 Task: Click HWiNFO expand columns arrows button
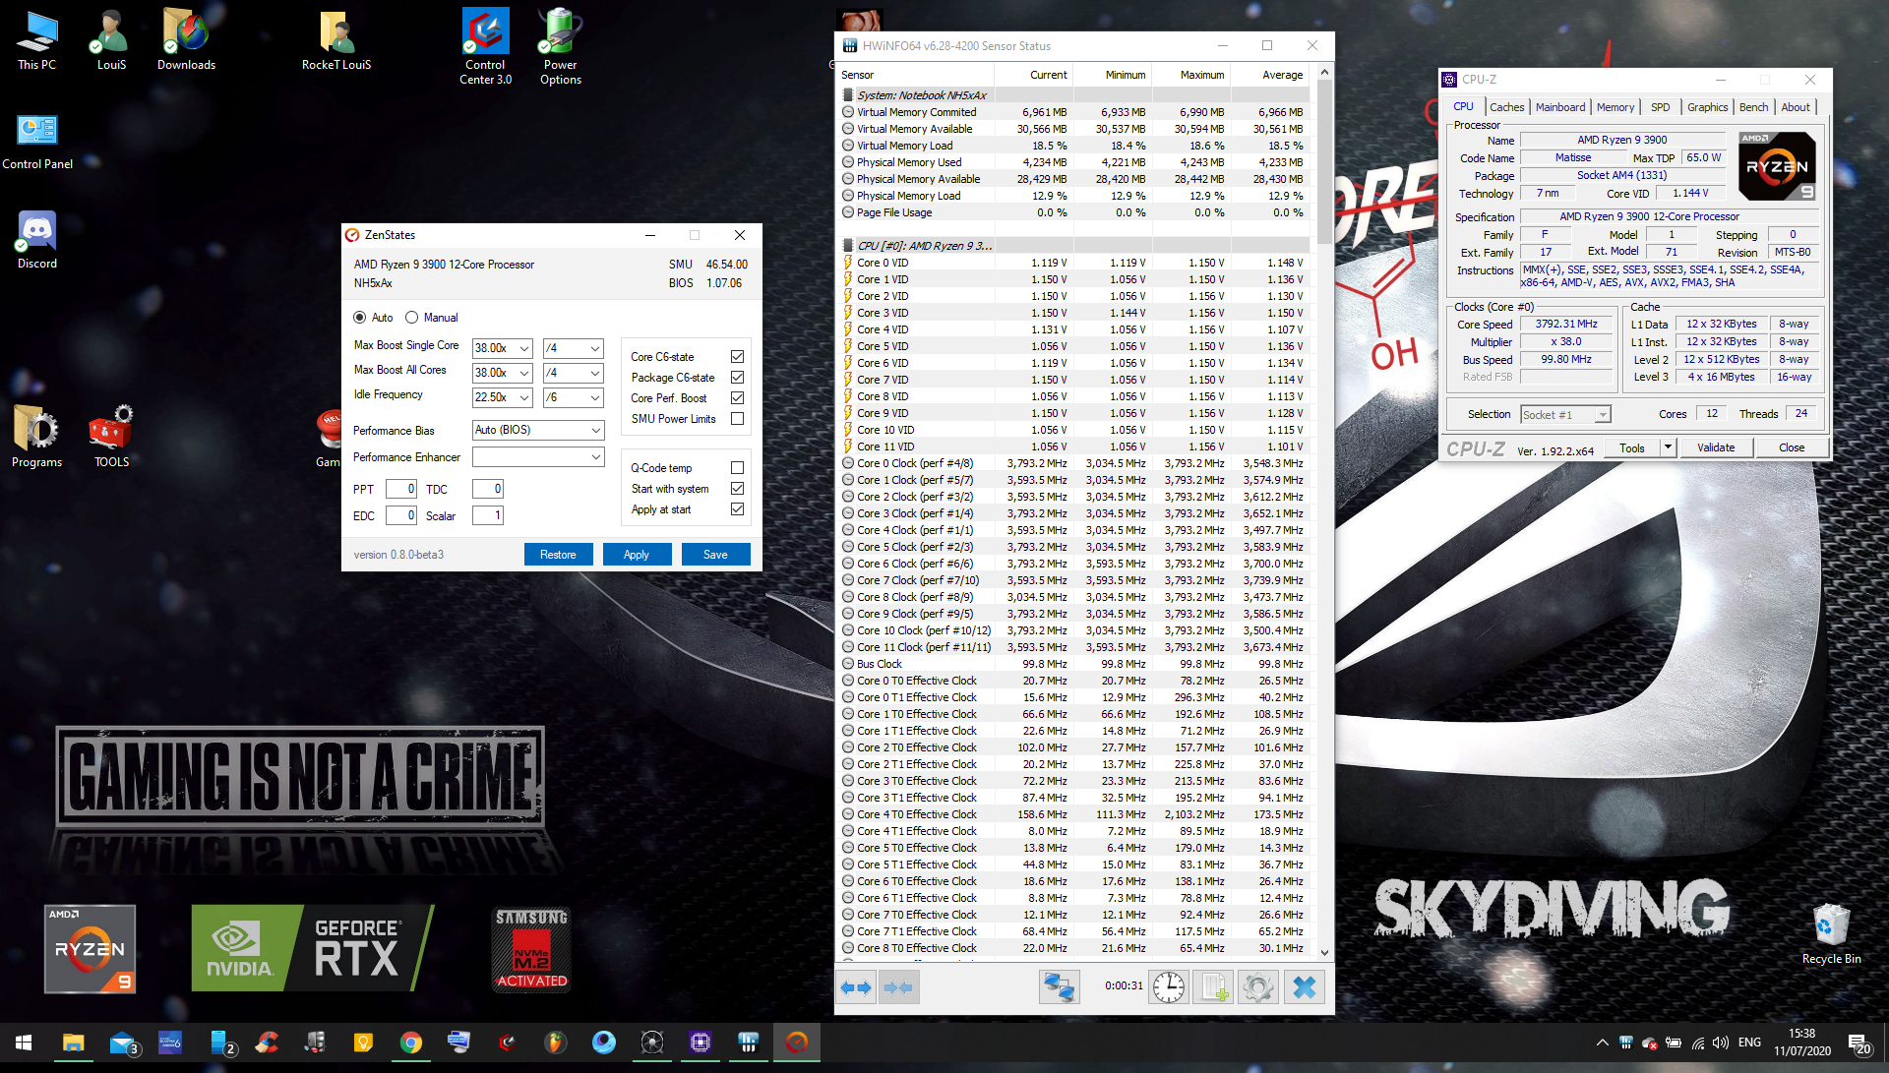857,987
